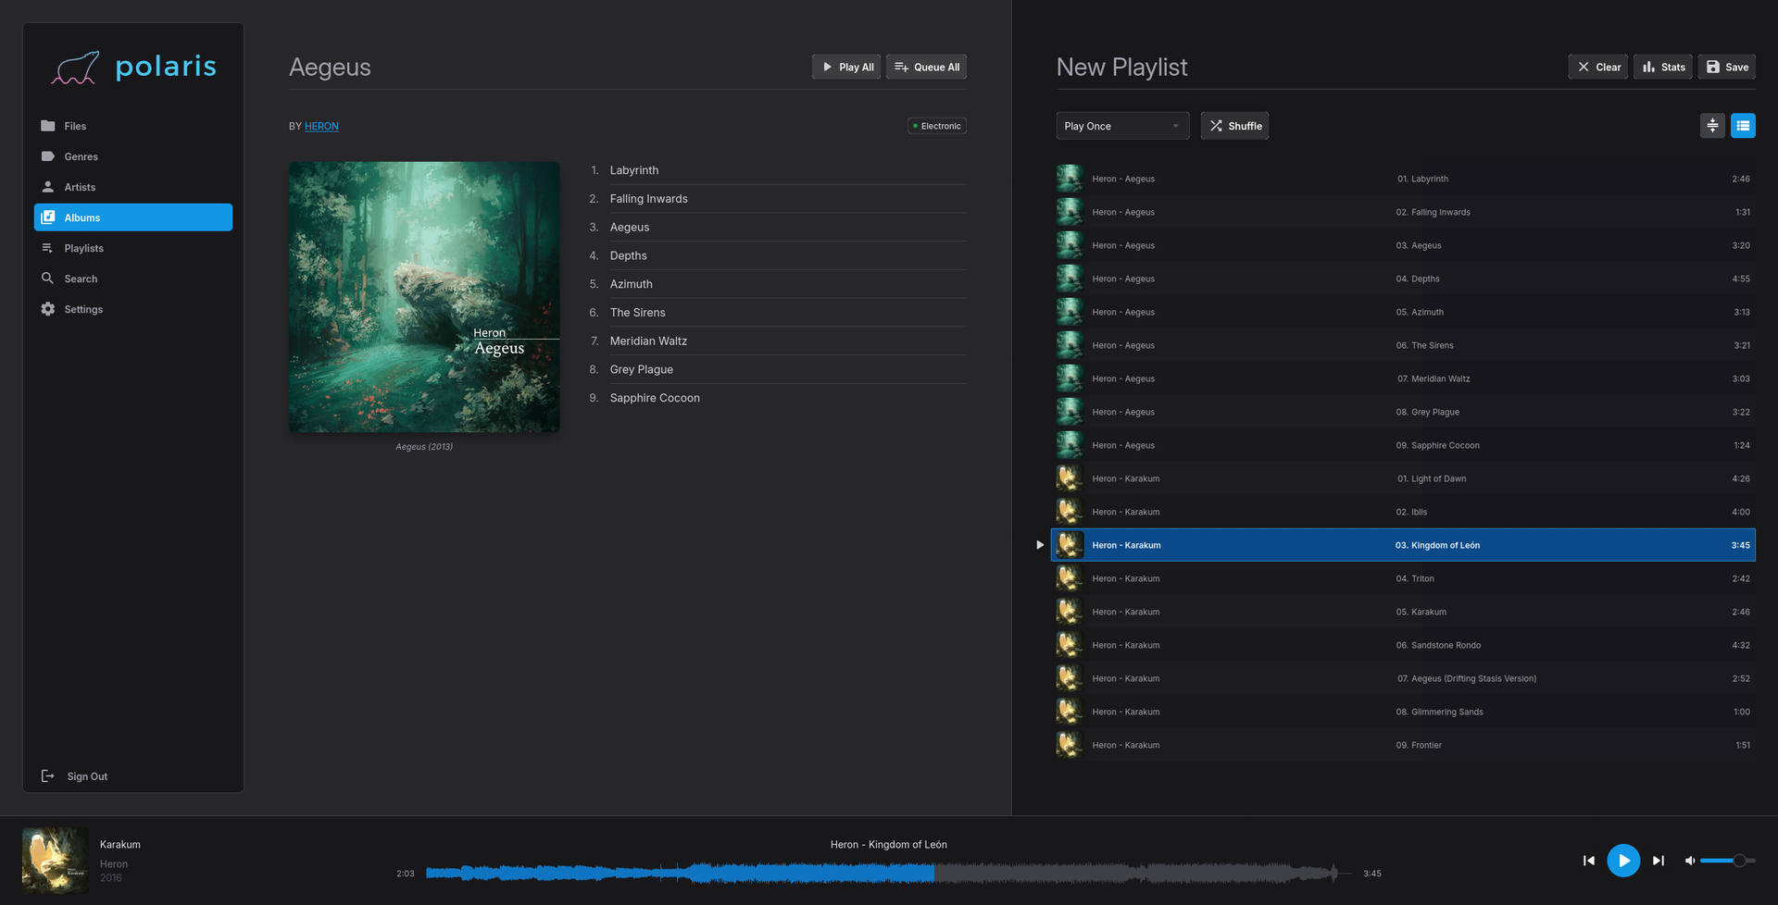
Task: Skip to the next track
Action: tap(1659, 861)
